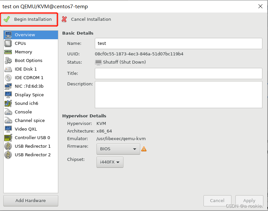Expand the Firmware BIOS dropdown

[118, 149]
